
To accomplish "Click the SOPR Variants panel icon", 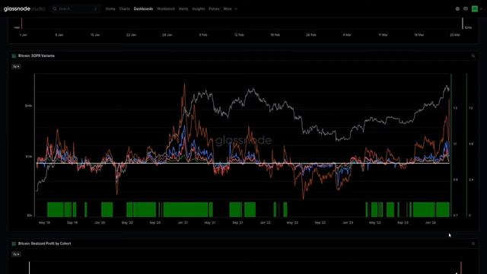I will point(14,56).
